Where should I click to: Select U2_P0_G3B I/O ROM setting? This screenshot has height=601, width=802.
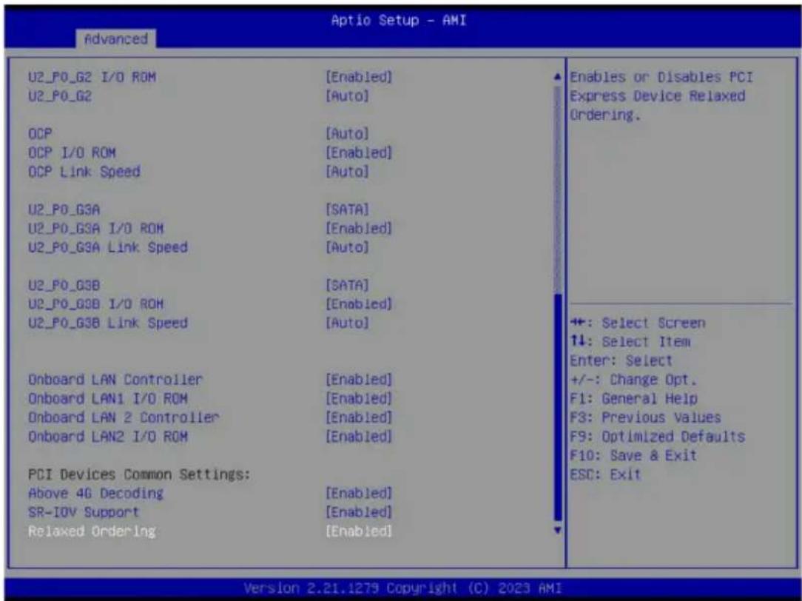point(96,304)
